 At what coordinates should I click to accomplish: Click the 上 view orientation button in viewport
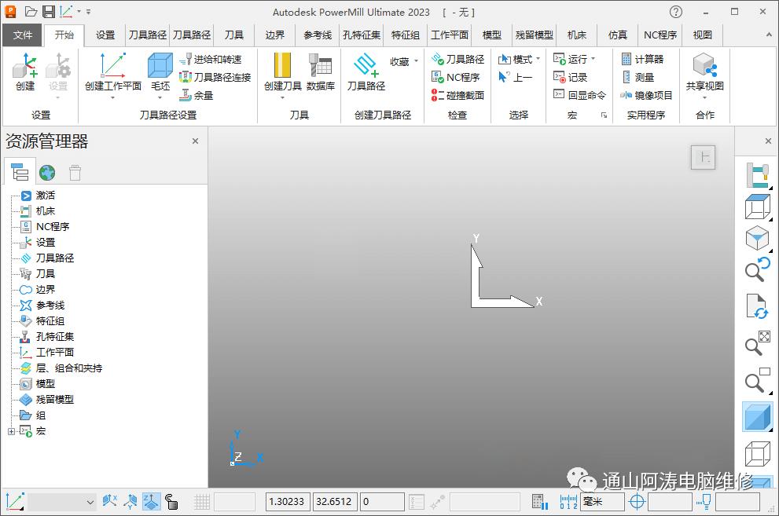point(703,158)
